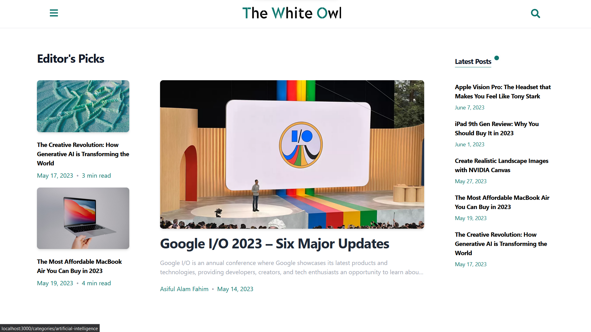Click the 'Editor's Picks' heading
The image size is (591, 332).
point(71,59)
